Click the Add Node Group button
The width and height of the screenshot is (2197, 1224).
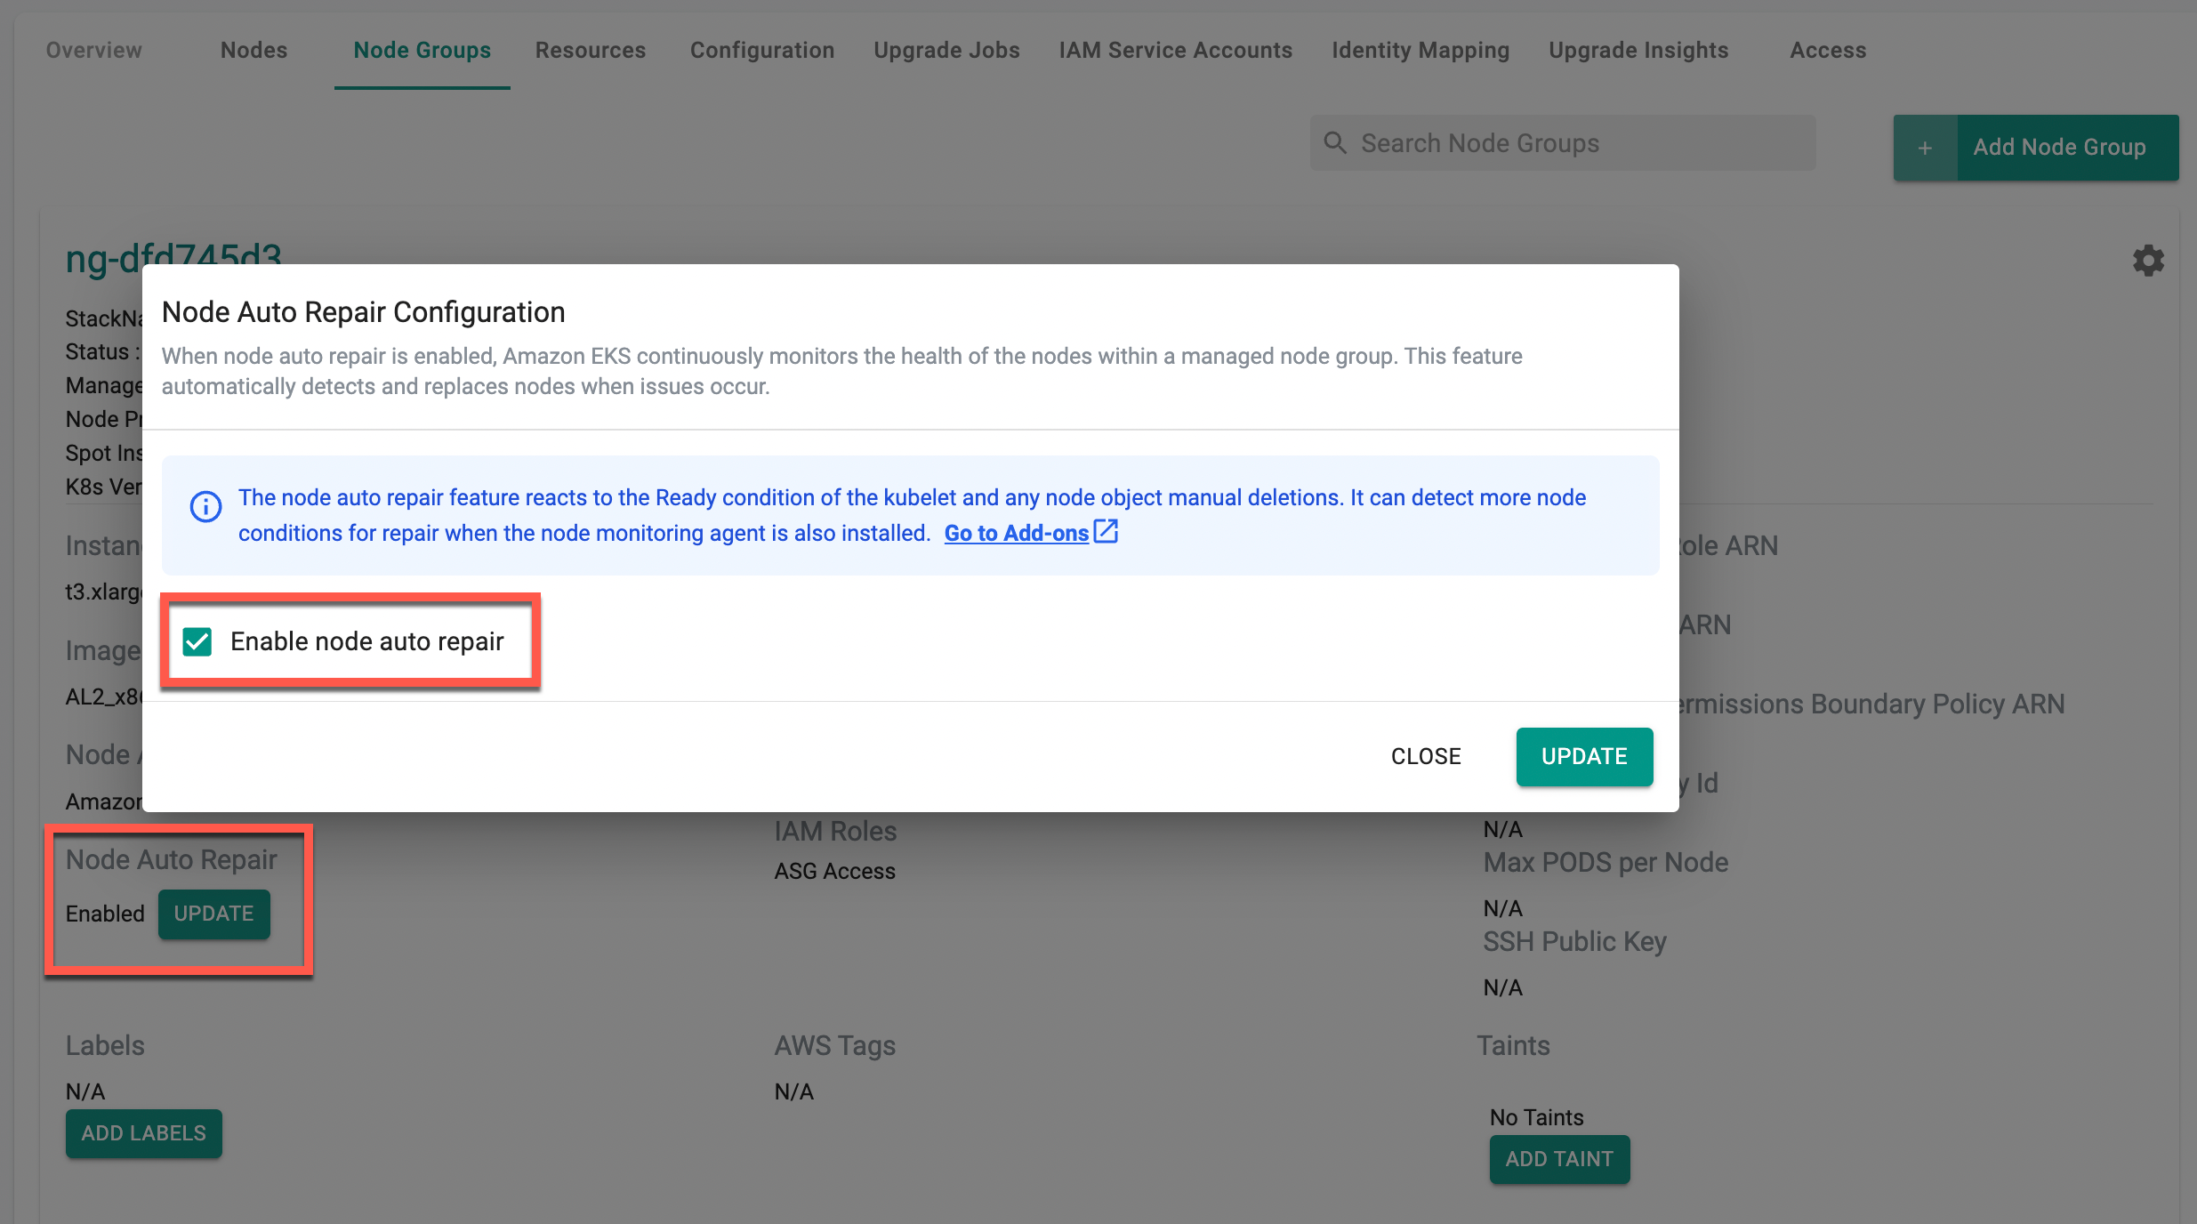[x=2059, y=148]
